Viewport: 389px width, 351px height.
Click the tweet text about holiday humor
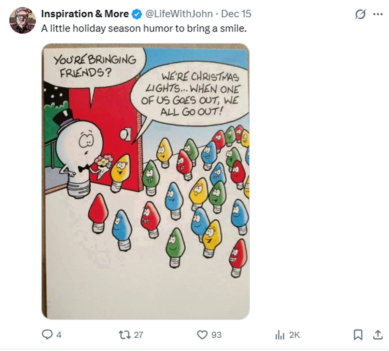click(x=144, y=29)
